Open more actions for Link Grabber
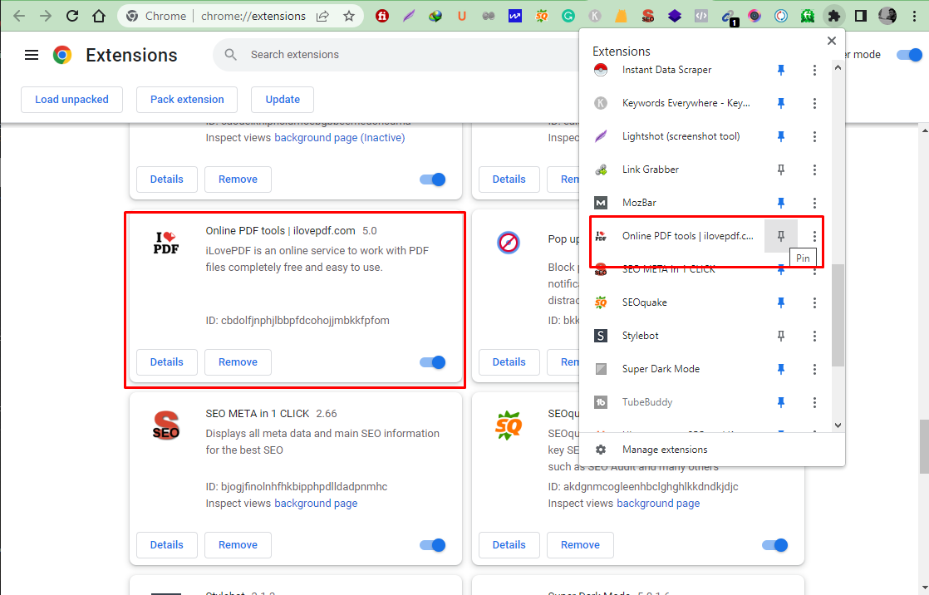The image size is (929, 595). 814,170
